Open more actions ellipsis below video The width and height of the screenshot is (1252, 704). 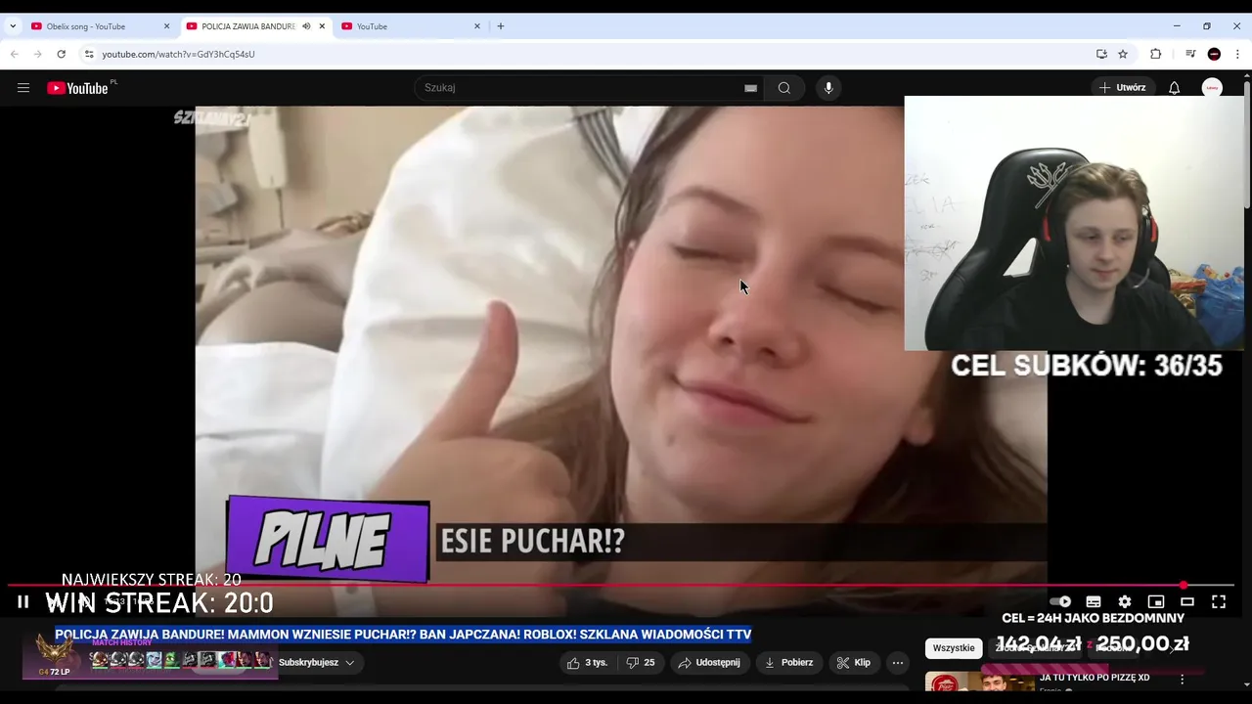[x=898, y=663]
